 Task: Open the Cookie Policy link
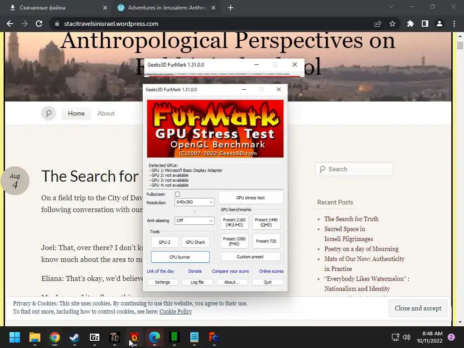tap(176, 312)
